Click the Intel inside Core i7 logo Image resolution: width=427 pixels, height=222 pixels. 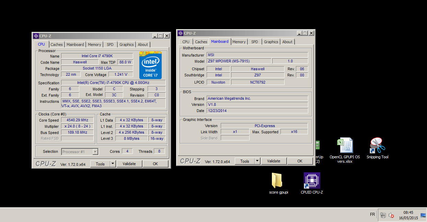tap(150, 65)
